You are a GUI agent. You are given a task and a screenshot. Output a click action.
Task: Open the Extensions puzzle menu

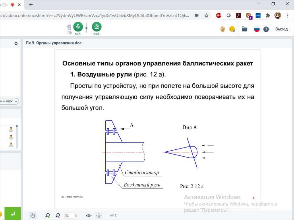tap(268, 15)
